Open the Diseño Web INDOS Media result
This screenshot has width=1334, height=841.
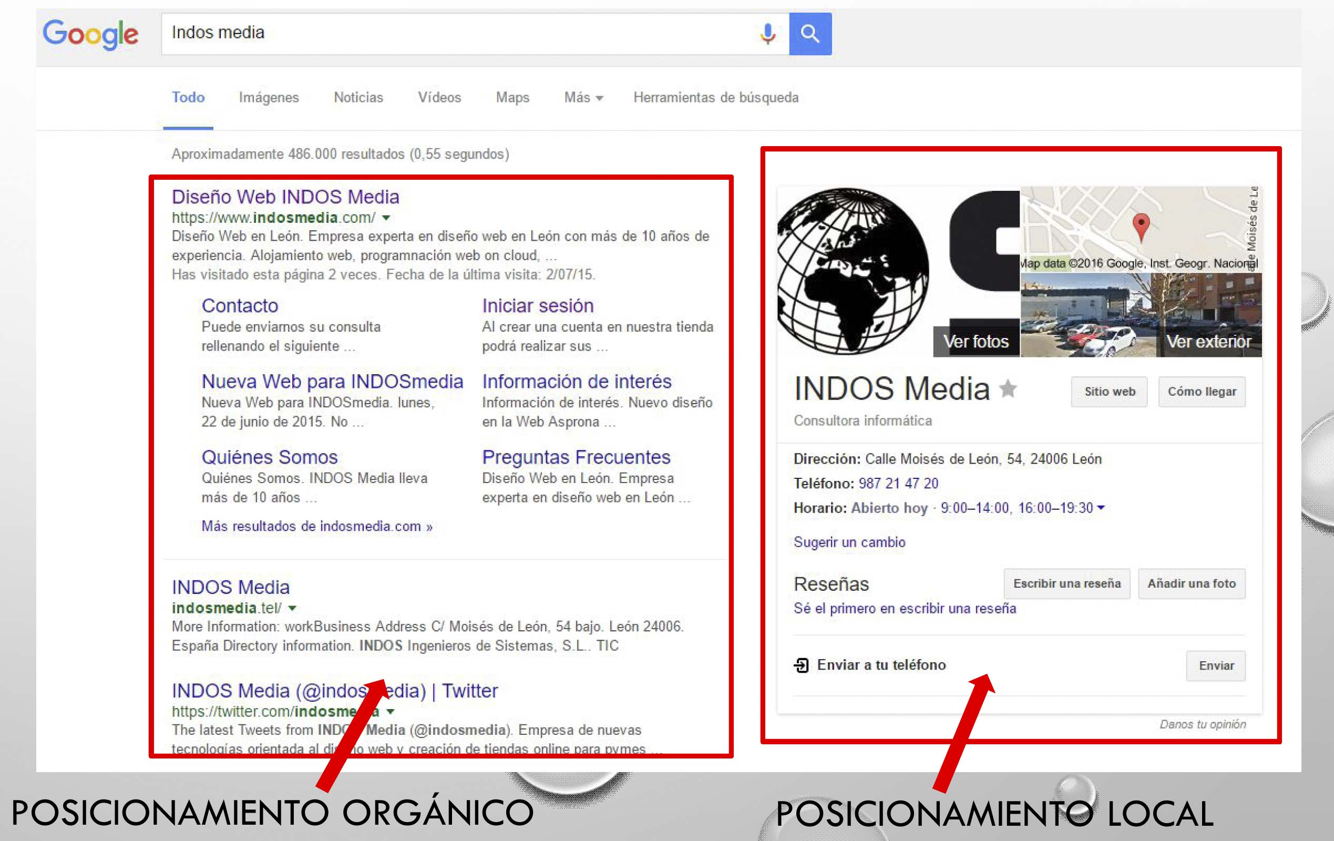point(285,197)
